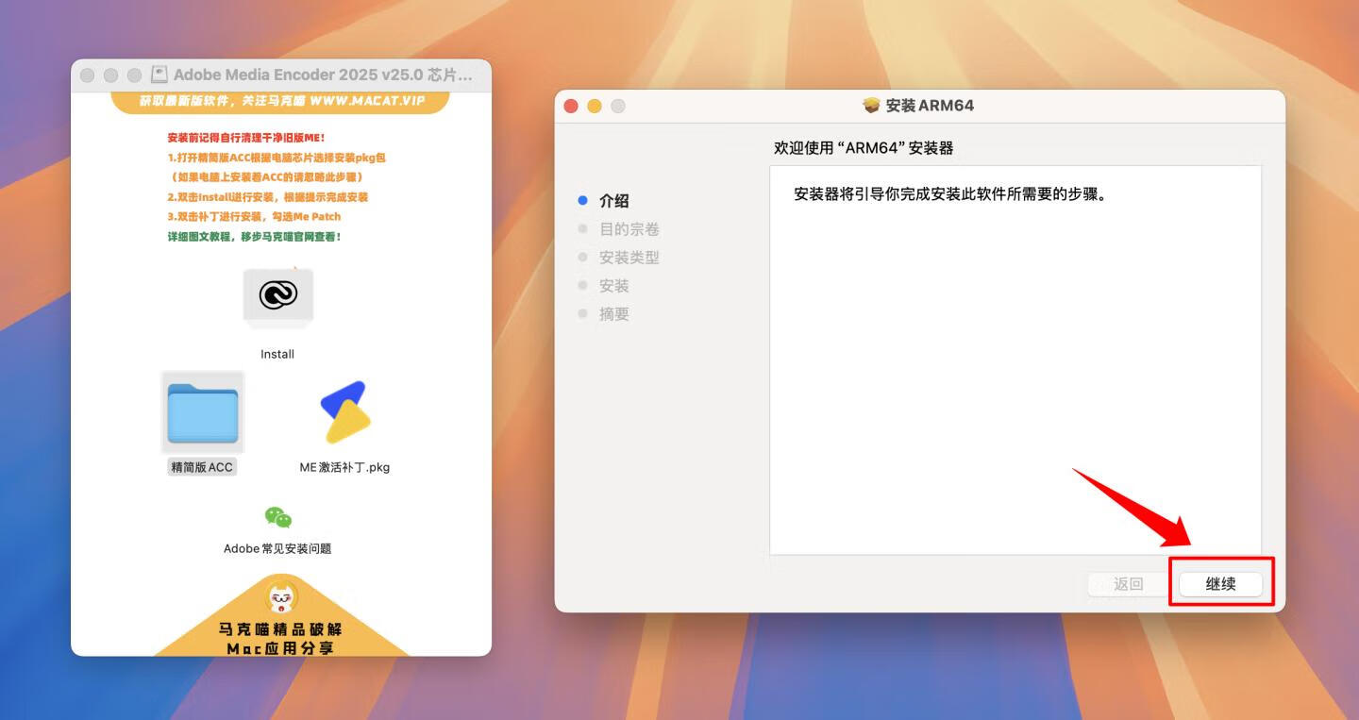Open the 精简版 ACC folder icon
Image resolution: width=1359 pixels, height=720 pixels.
[203, 412]
